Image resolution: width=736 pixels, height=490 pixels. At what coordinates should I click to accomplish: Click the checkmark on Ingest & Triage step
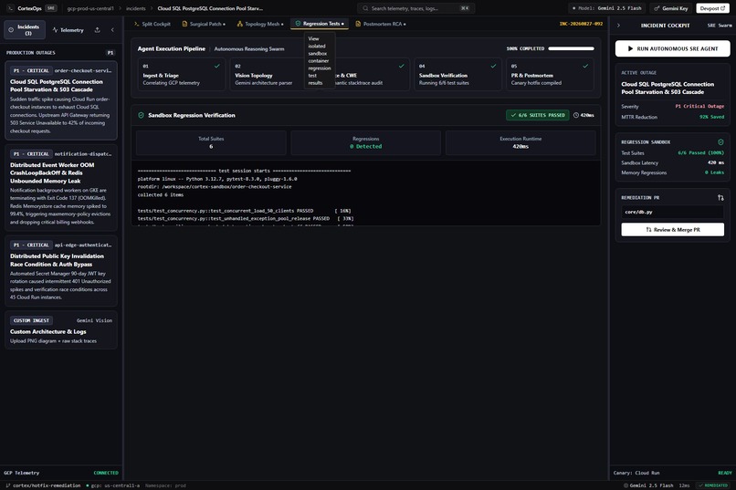216,66
